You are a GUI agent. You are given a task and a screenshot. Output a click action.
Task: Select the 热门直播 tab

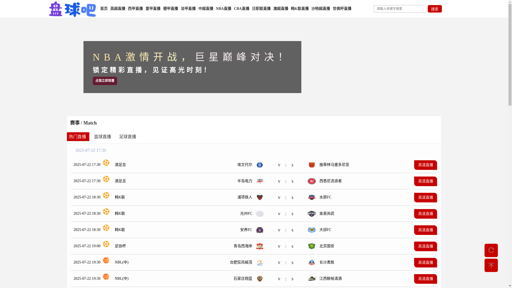pyautogui.click(x=78, y=137)
